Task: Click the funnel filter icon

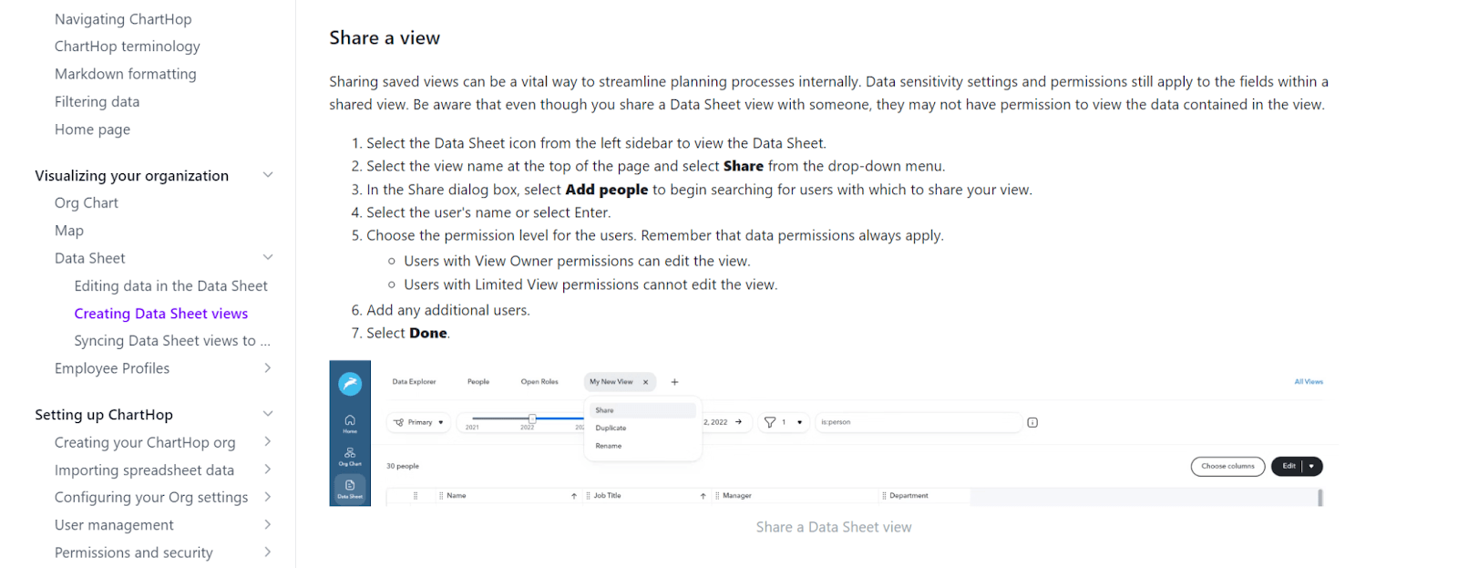Action: [770, 422]
